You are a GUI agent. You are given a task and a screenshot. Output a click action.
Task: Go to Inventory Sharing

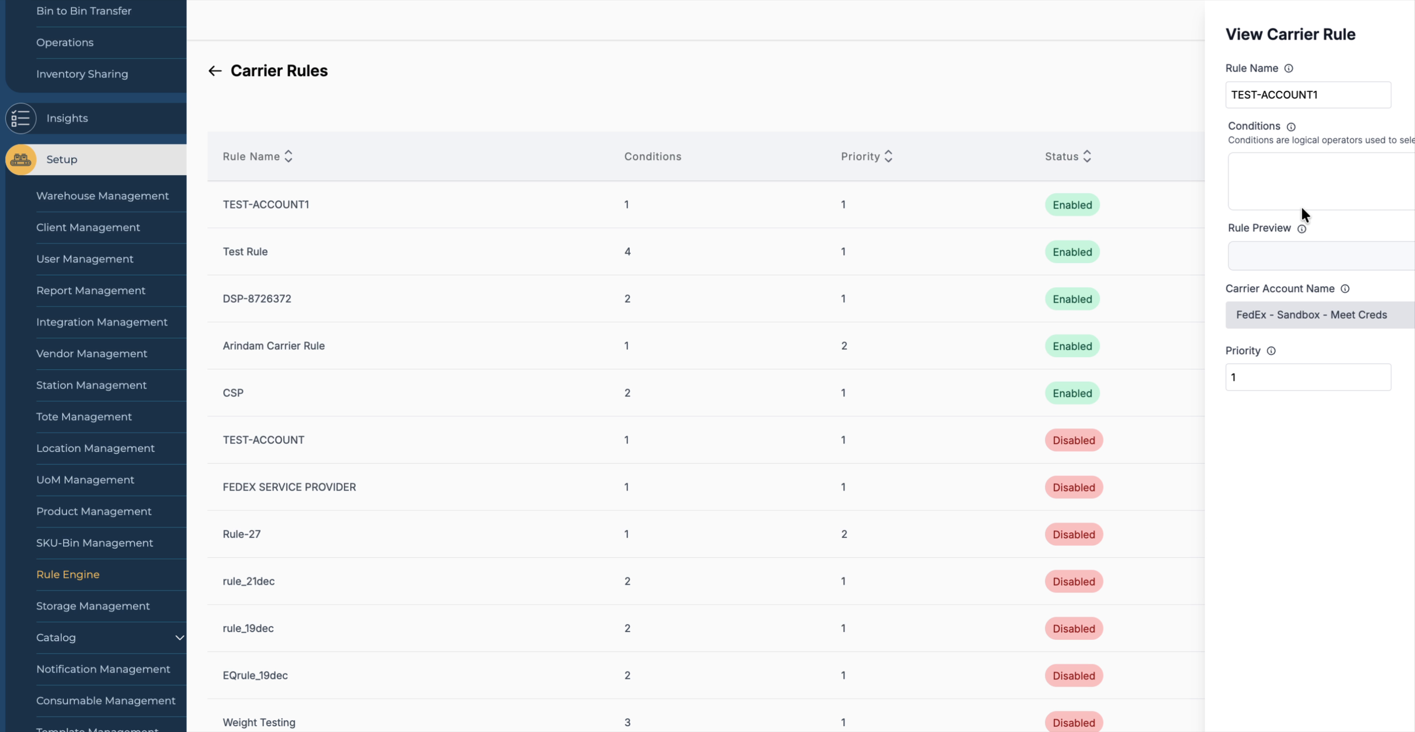coord(82,74)
